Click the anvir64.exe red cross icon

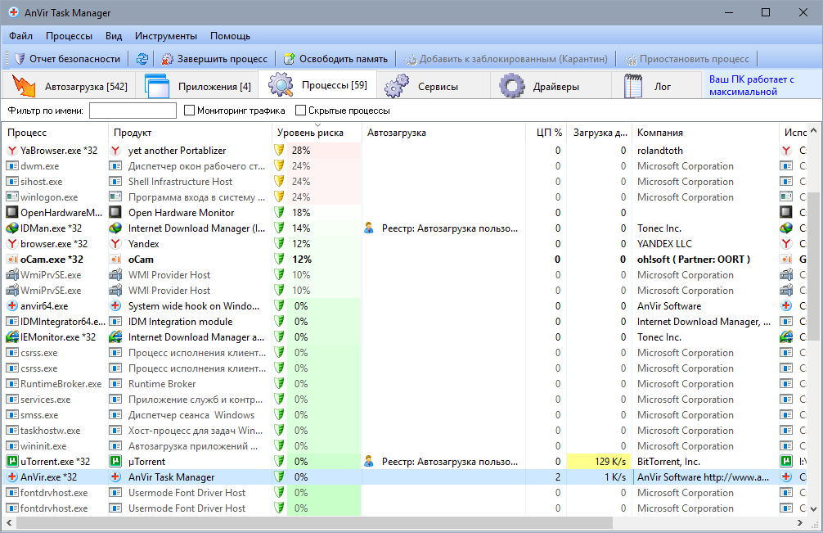tap(11, 305)
